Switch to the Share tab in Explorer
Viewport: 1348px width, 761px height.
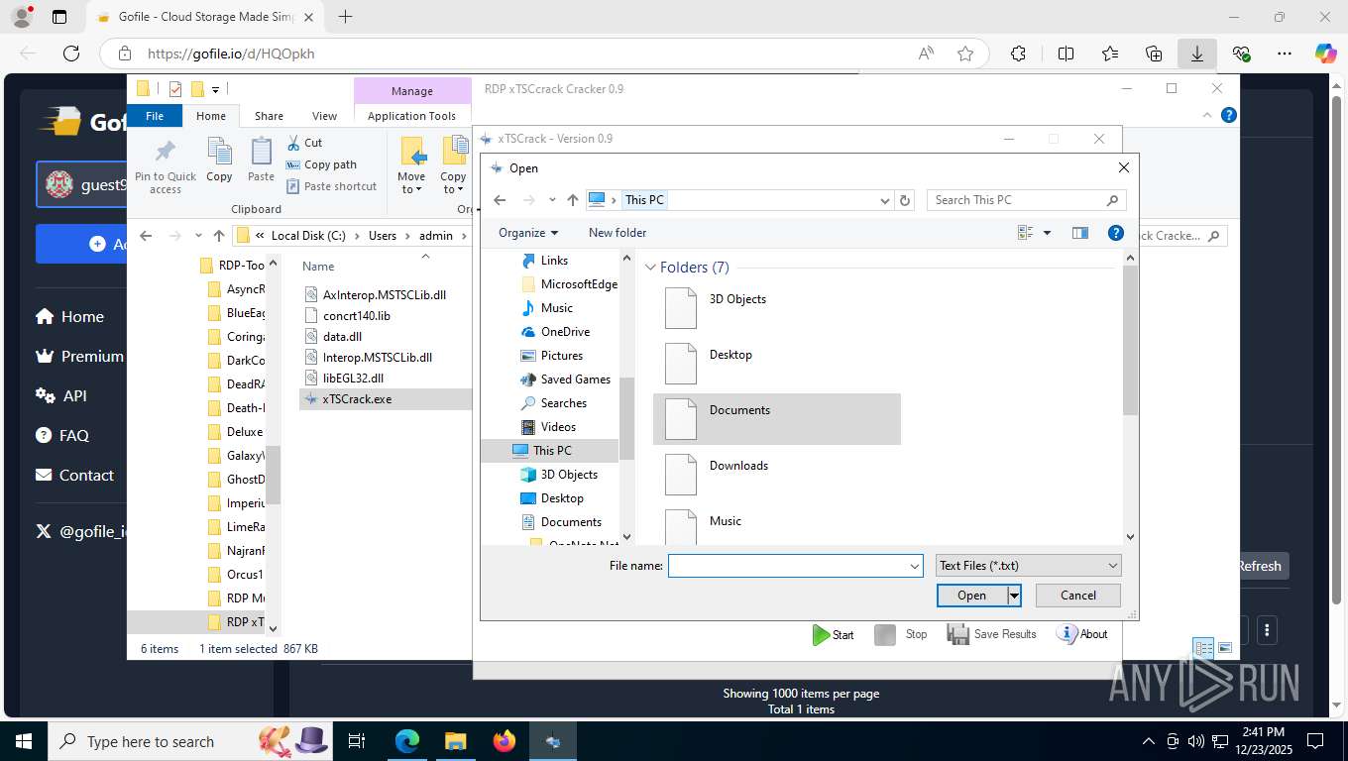click(269, 116)
